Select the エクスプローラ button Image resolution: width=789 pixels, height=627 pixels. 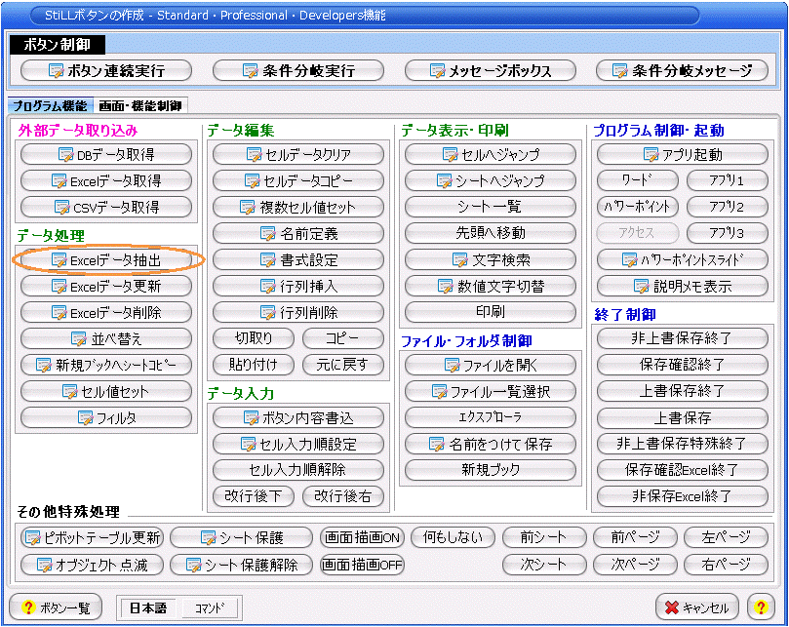pos(491,417)
